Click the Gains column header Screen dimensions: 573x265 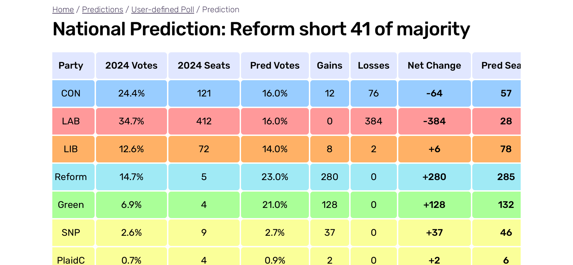(x=329, y=65)
